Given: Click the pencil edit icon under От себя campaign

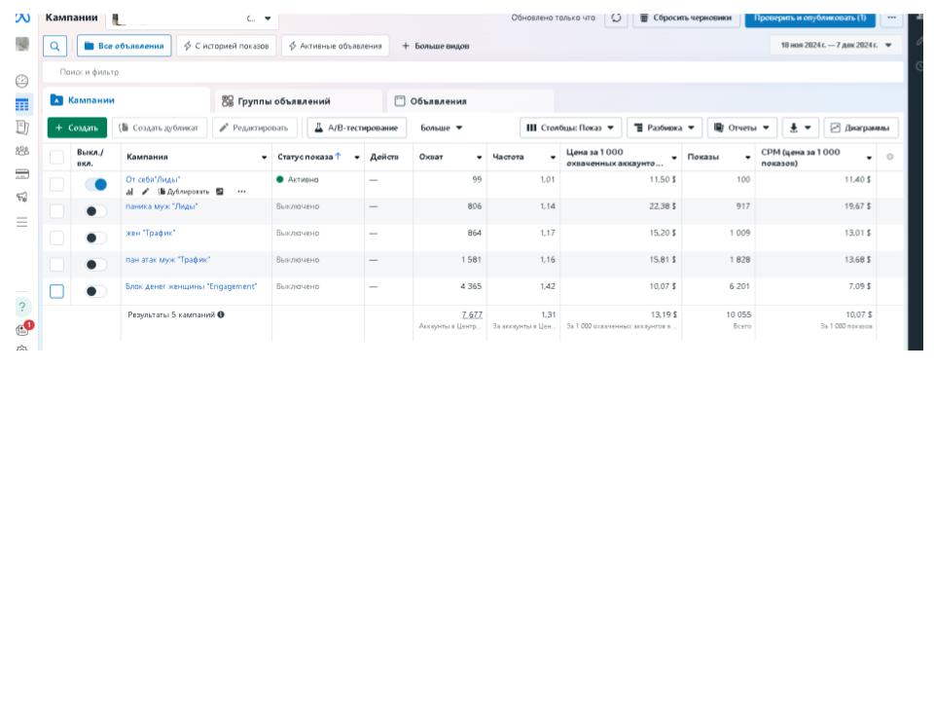Looking at the screenshot, I should pyautogui.click(x=145, y=192).
